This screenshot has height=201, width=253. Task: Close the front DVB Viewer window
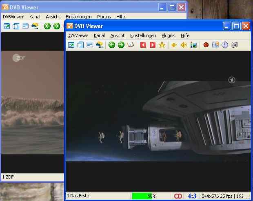point(246,26)
